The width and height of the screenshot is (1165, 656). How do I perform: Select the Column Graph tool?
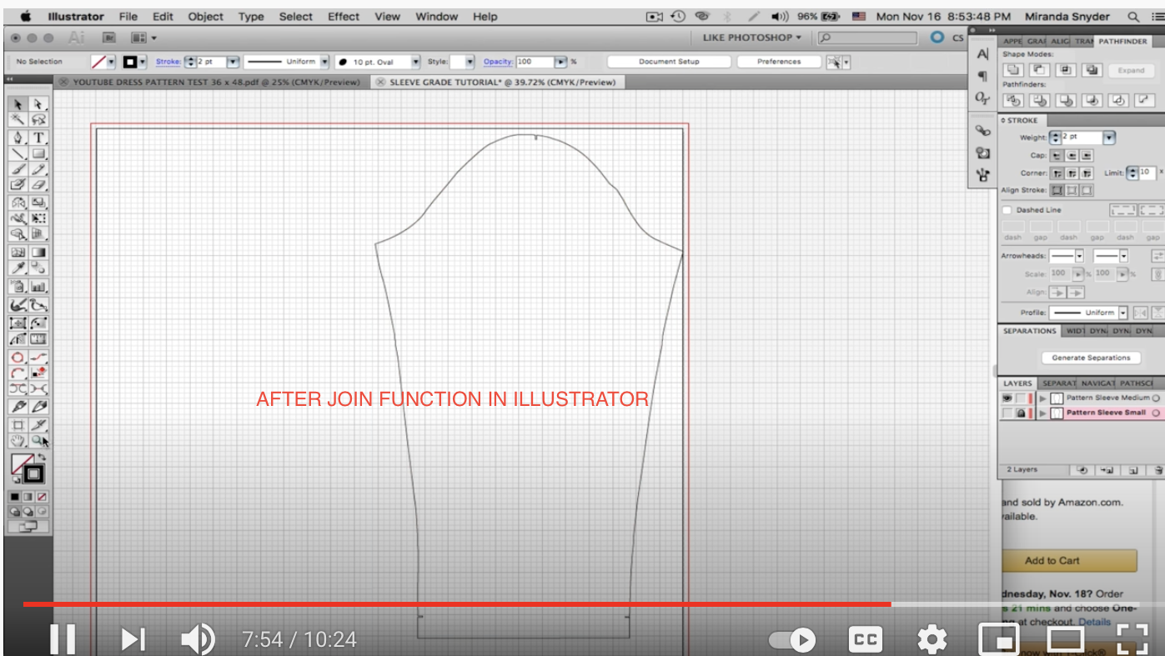pyautogui.click(x=39, y=286)
